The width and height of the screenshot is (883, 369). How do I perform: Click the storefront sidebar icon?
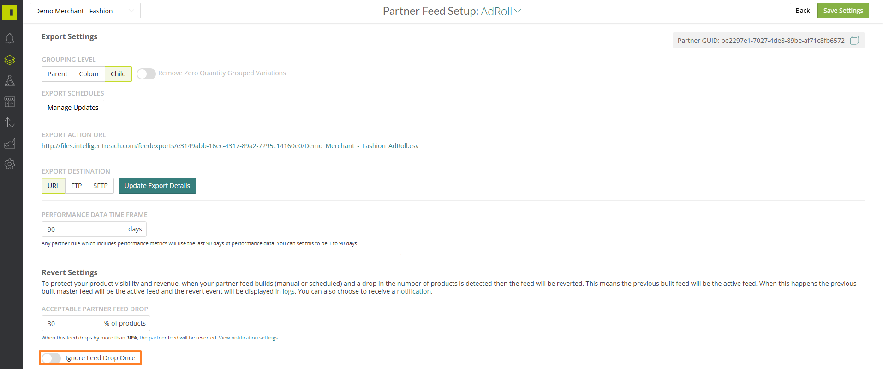pyautogui.click(x=10, y=102)
